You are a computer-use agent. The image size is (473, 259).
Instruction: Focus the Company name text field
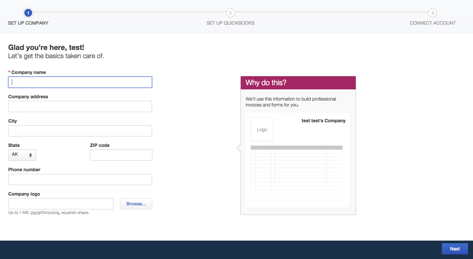(80, 82)
